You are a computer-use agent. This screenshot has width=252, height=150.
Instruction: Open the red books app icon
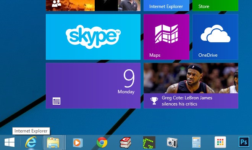[126, 142]
